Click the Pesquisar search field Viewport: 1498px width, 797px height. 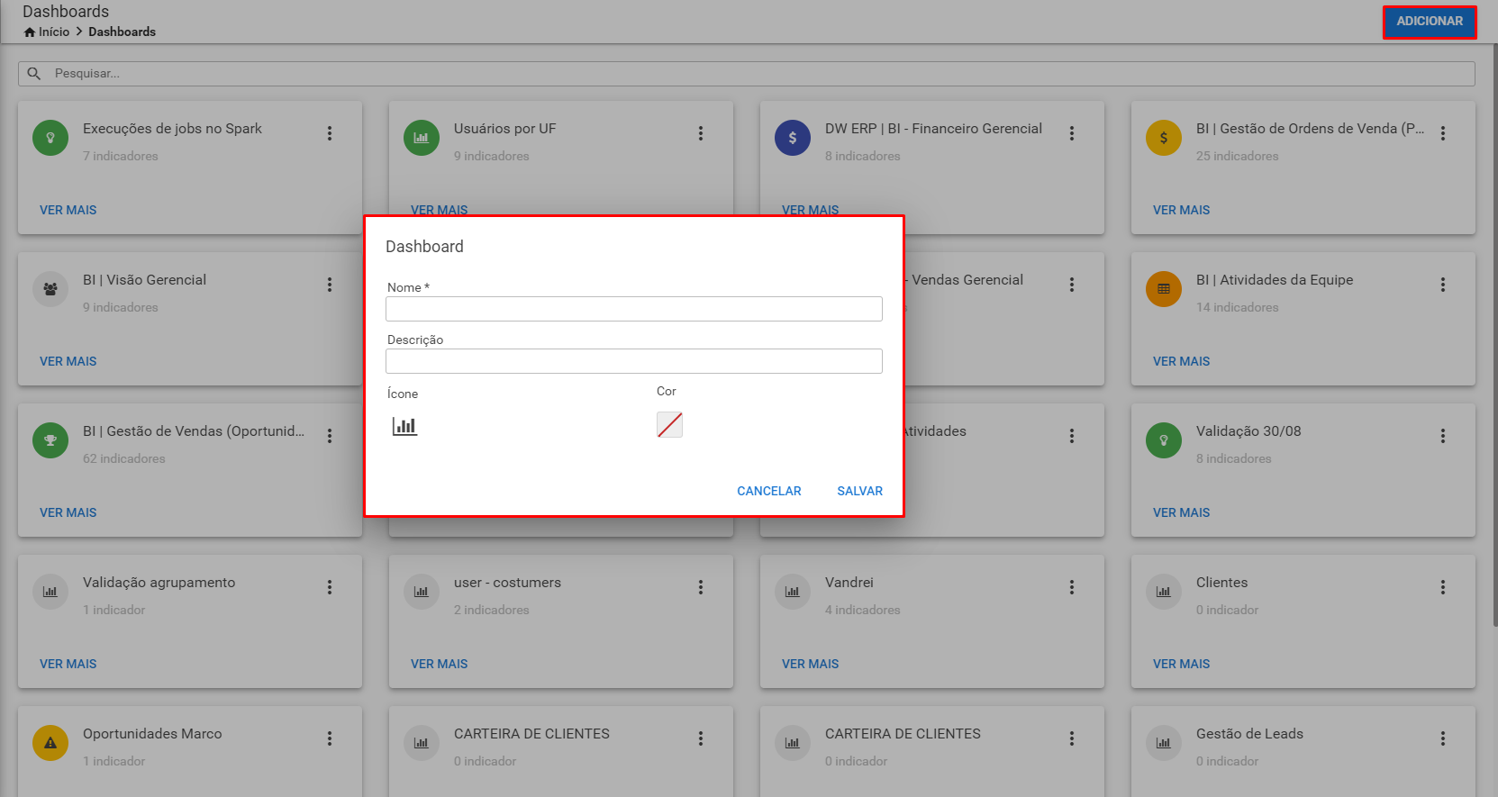pyautogui.click(x=747, y=74)
